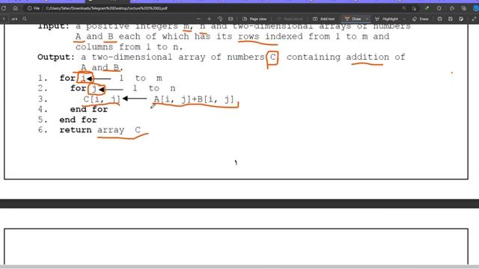Image resolution: width=479 pixels, height=269 pixels.
Task: Click the zoom magnifier icon in address bar
Action: (x=404, y=8)
